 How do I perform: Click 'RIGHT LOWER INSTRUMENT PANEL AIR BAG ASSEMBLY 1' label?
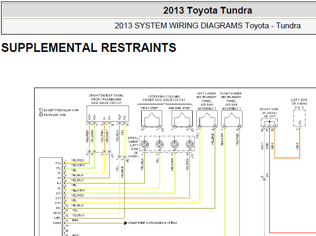231,101
